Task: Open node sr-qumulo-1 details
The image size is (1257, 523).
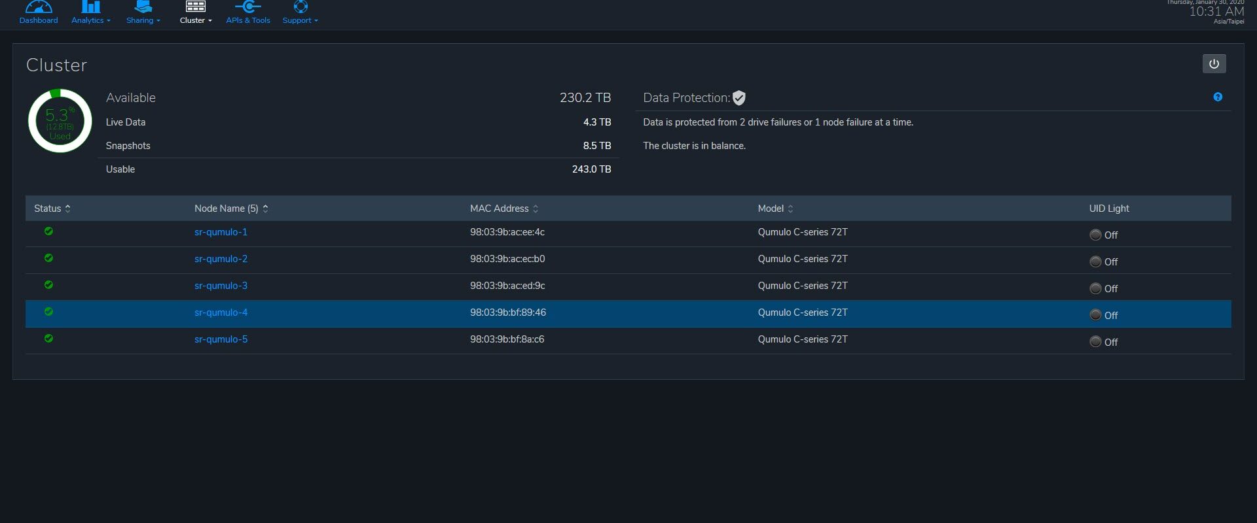Action: click(x=221, y=232)
